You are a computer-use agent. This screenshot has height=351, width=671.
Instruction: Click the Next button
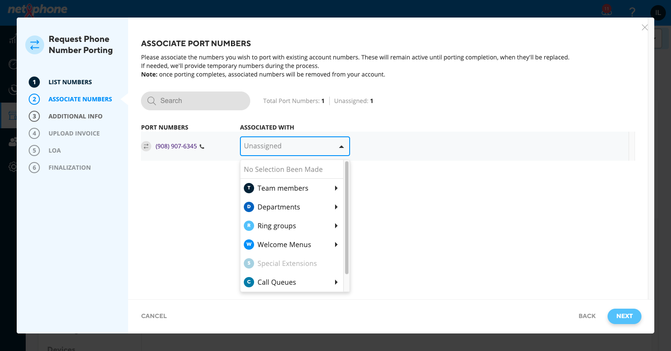[624, 316]
